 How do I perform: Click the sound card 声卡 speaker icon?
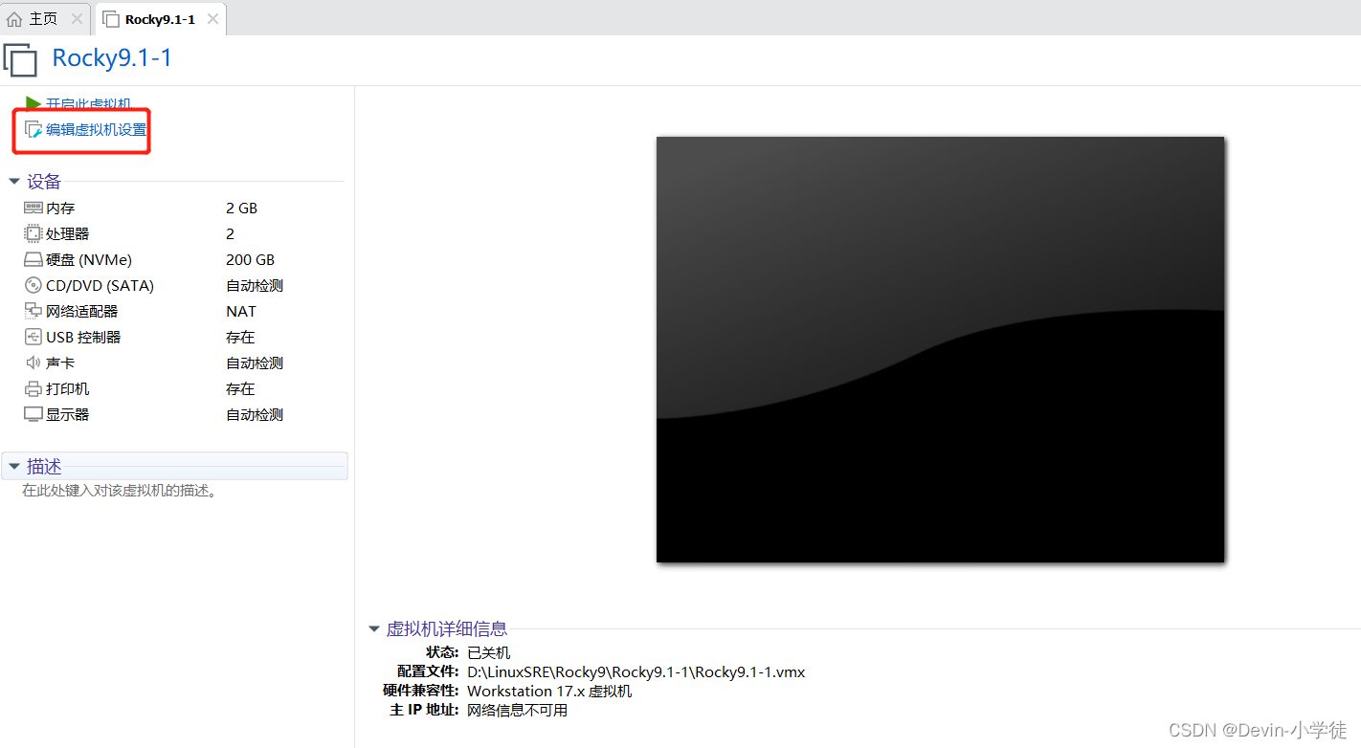point(33,363)
